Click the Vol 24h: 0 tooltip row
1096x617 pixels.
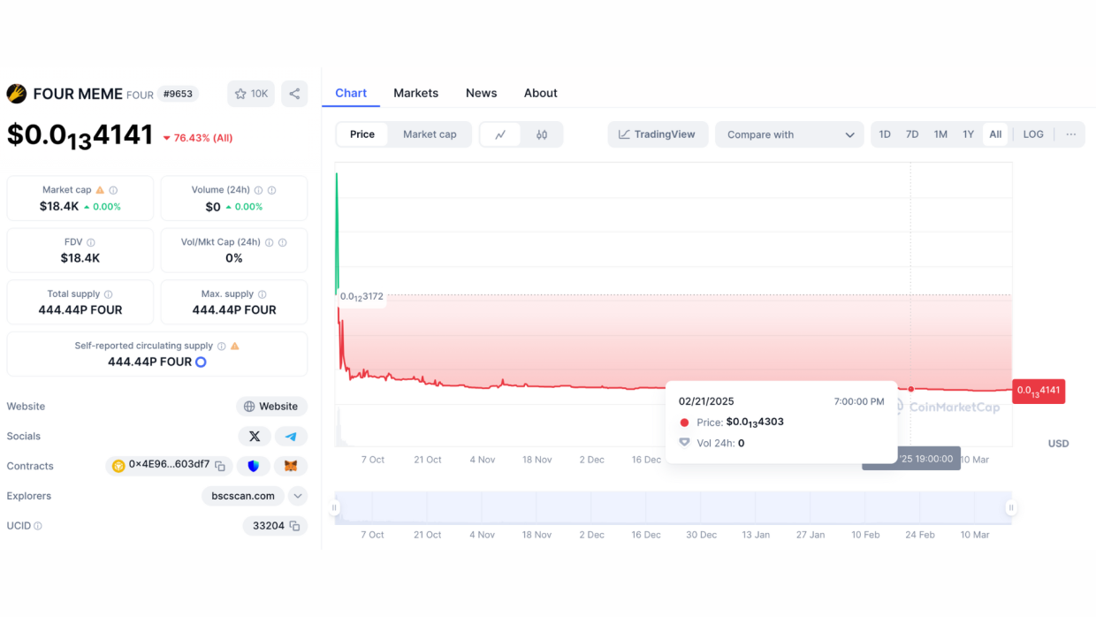712,443
